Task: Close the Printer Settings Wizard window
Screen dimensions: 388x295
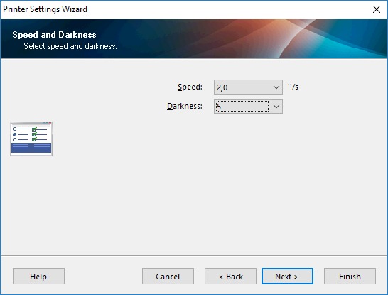Action: 377,9
